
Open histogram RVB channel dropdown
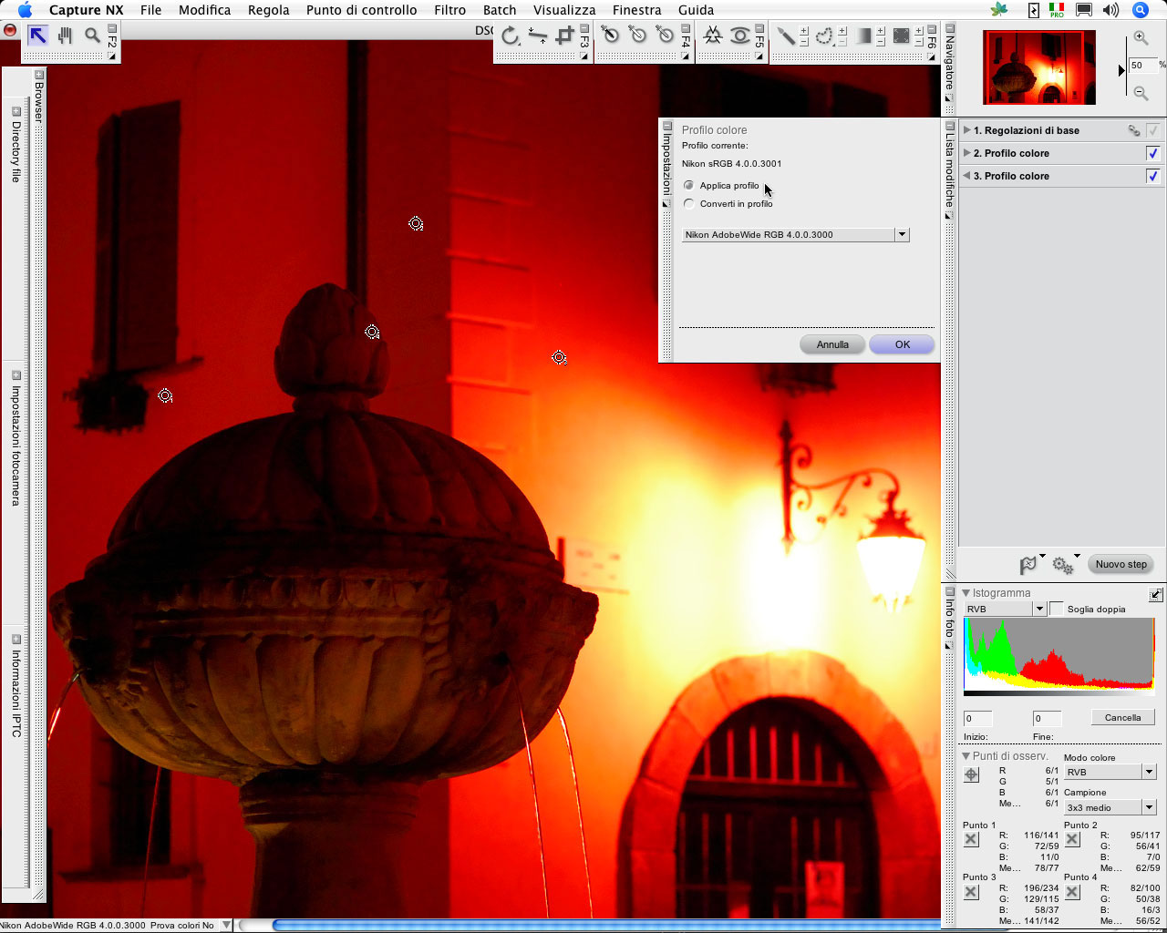point(1005,609)
